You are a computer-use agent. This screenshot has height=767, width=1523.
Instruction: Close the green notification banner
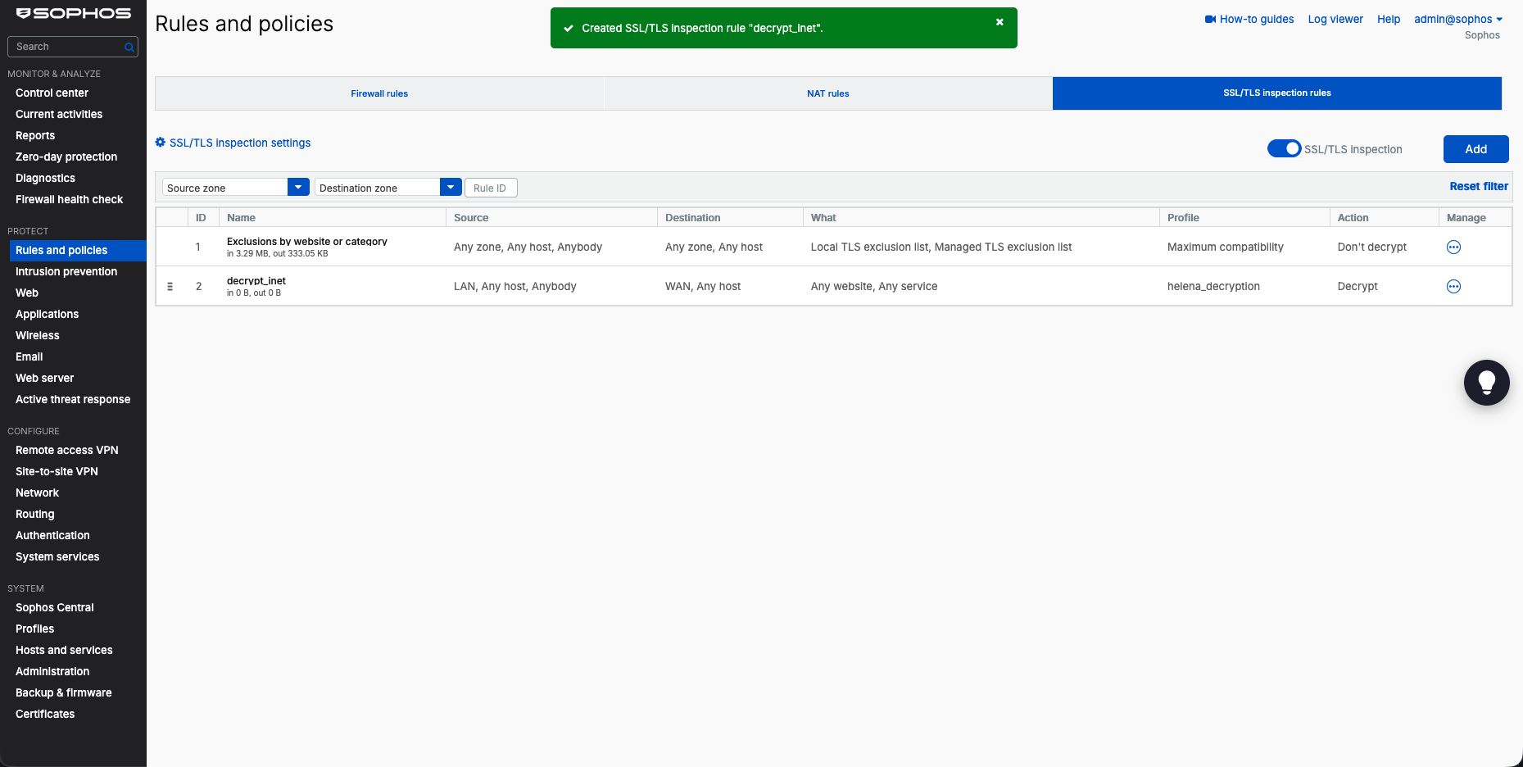point(999,22)
